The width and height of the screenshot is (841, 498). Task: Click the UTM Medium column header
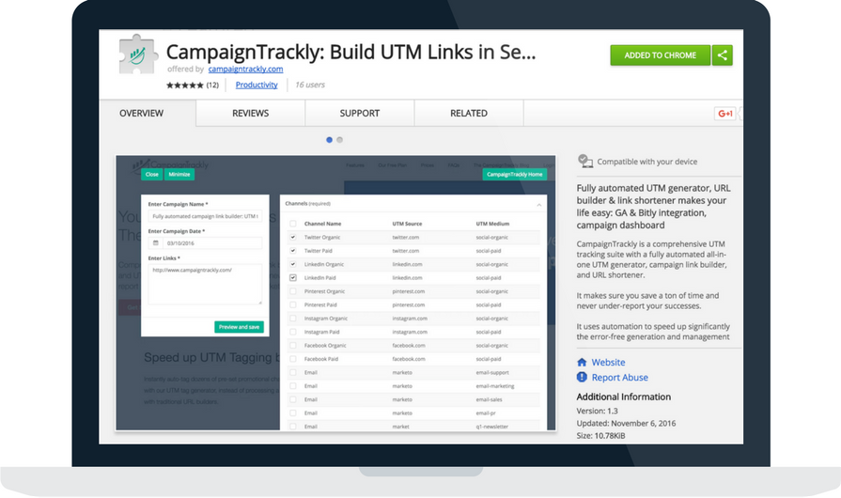pyautogui.click(x=492, y=224)
